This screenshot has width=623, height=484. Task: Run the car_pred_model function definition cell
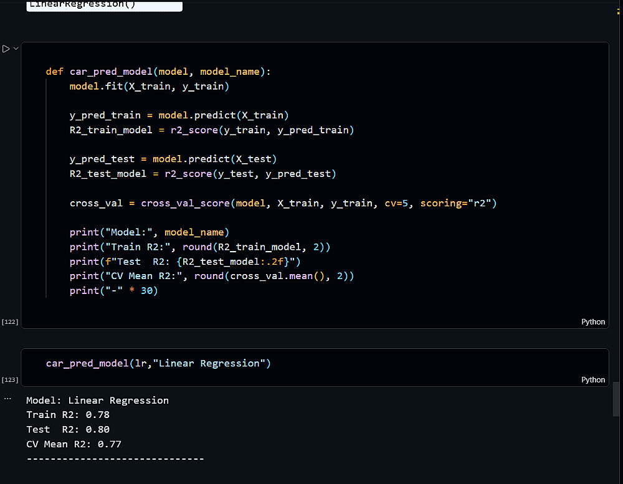(x=6, y=49)
